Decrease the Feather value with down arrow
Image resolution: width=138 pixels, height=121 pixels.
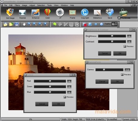[116, 25]
